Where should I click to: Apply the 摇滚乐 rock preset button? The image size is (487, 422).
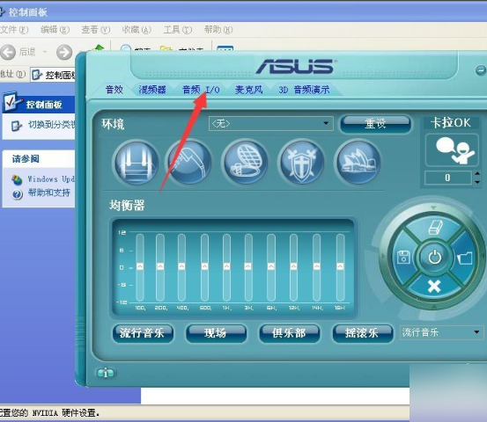tap(362, 333)
